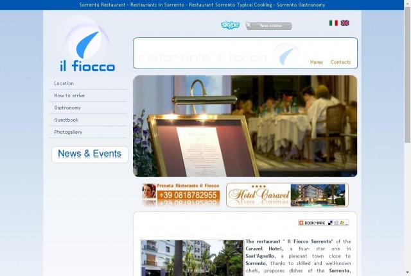
Task: Open the Home menu link
Action: pyautogui.click(x=317, y=62)
